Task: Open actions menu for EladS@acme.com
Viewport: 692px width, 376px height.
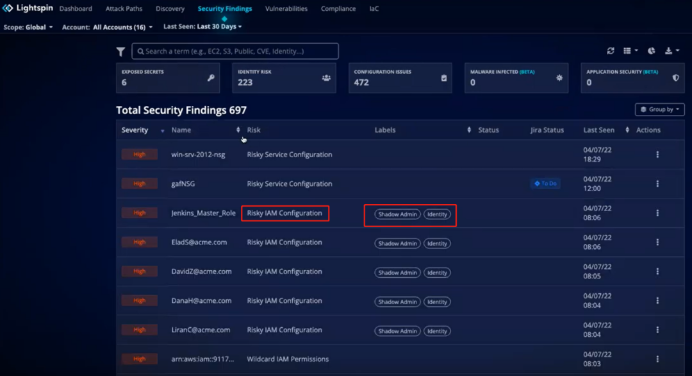Action: [657, 242]
